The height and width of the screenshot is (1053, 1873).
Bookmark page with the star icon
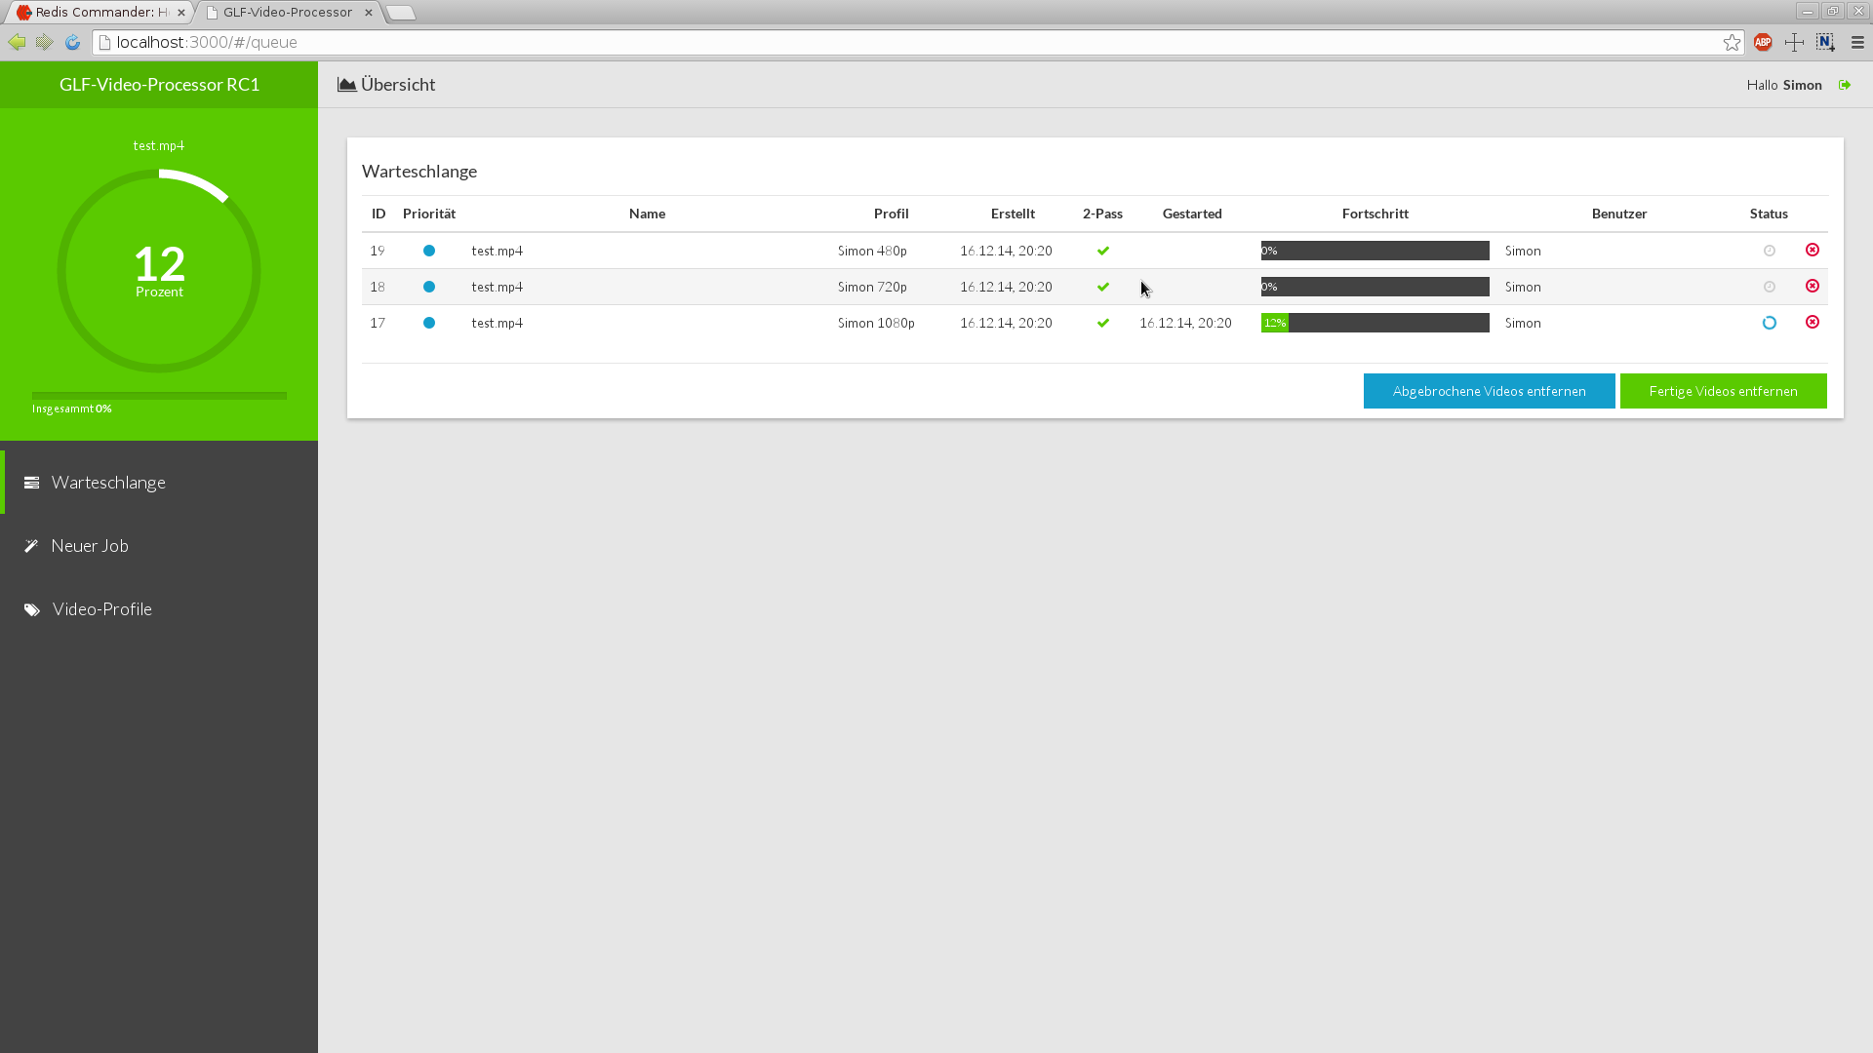pyautogui.click(x=1732, y=42)
